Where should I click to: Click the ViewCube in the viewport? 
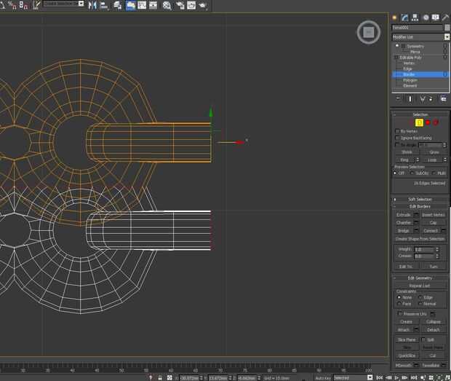click(x=368, y=32)
